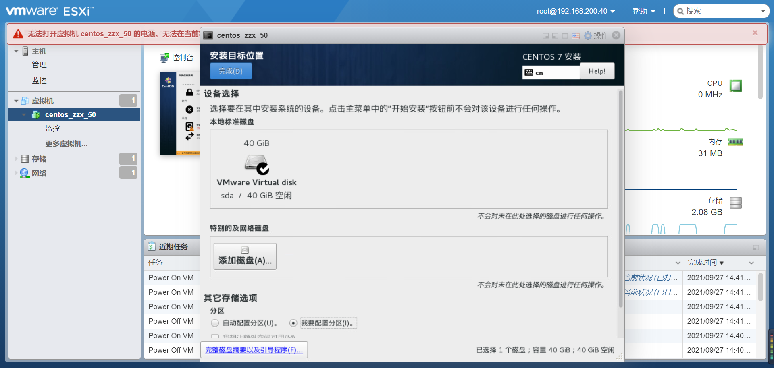The width and height of the screenshot is (774, 368).
Task: Maximize console with full-size icon
Action: (x=565, y=36)
